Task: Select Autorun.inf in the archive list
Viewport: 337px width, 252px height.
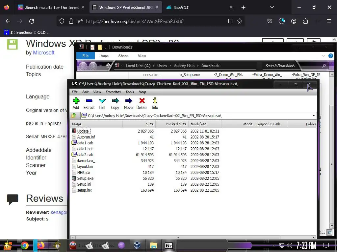Action: [86, 137]
